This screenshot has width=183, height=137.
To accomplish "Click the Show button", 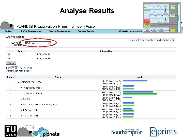I will 11,63.
